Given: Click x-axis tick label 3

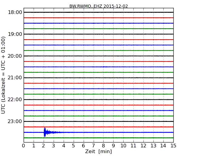Looking at the screenshot, I should pyautogui.click(x=54, y=146).
